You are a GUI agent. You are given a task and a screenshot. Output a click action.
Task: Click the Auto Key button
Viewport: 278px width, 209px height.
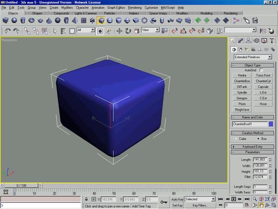tap(177, 199)
